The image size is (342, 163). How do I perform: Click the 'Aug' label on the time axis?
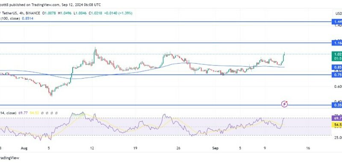[x=24, y=148]
